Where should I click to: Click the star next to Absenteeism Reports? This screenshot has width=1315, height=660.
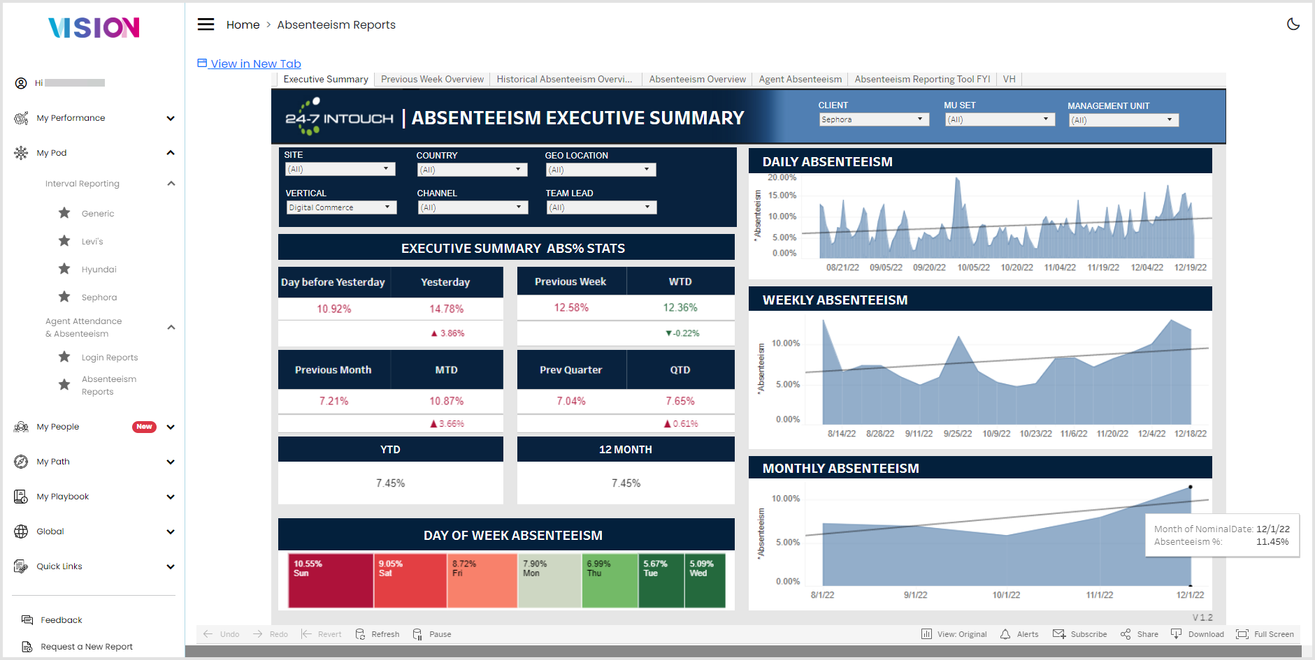(x=64, y=385)
